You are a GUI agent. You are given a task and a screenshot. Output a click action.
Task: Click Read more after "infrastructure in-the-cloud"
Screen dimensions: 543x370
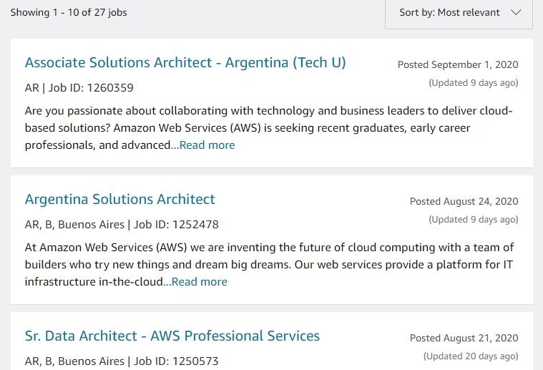click(x=199, y=282)
